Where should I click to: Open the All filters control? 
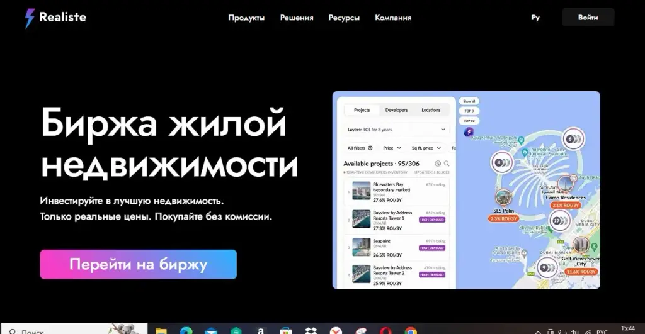360,148
